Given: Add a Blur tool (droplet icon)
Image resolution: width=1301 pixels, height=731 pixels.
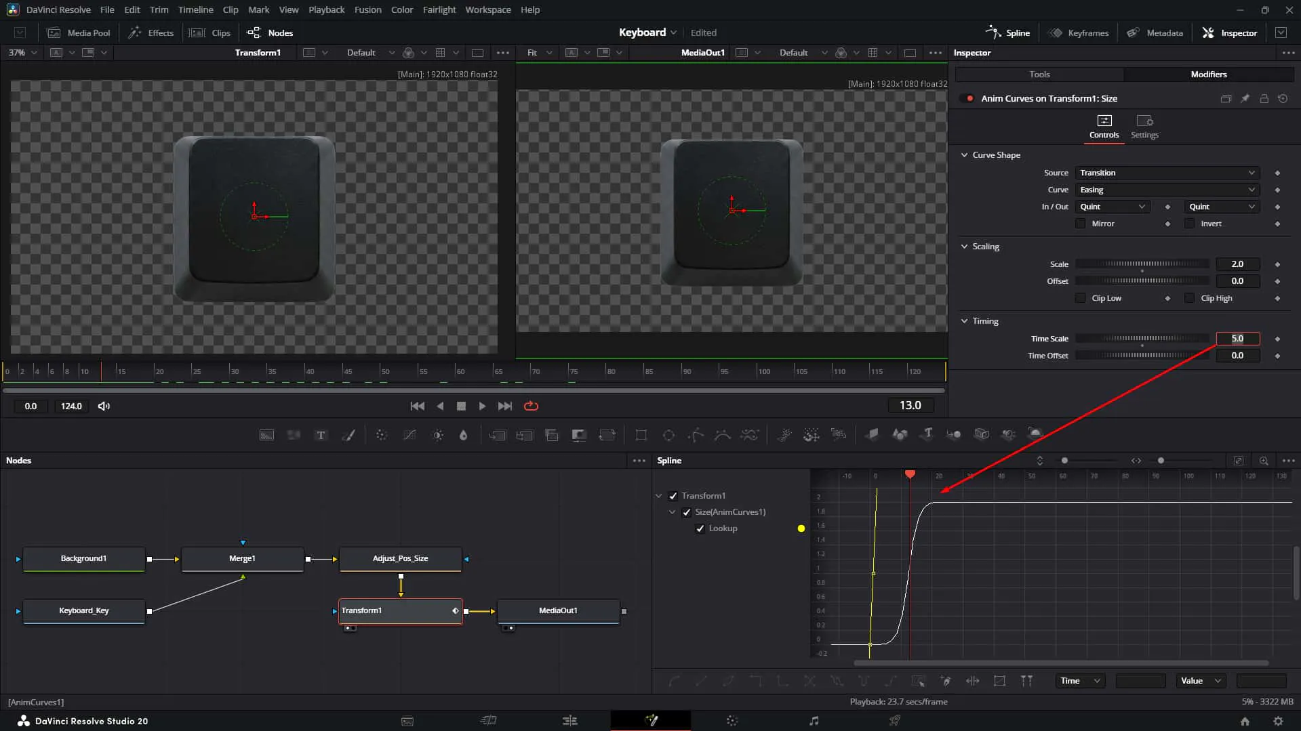Looking at the screenshot, I should [464, 435].
